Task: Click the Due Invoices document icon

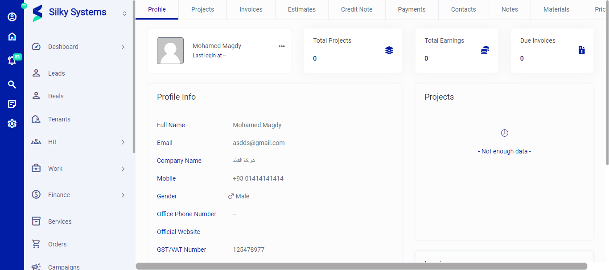Action: pos(581,50)
